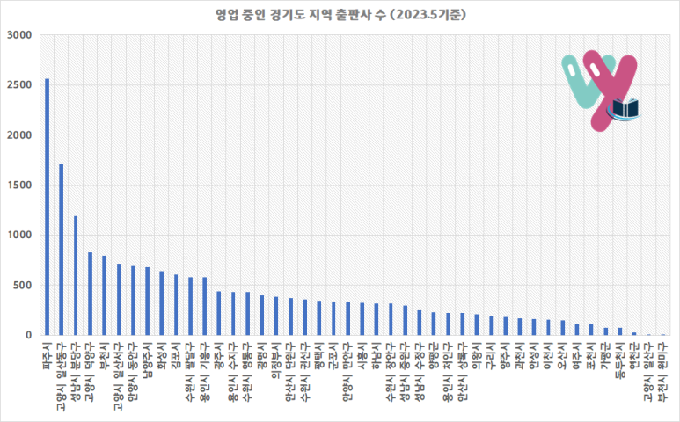Select the y-axis value 2000
This screenshot has height=422, width=680.
coord(19,135)
